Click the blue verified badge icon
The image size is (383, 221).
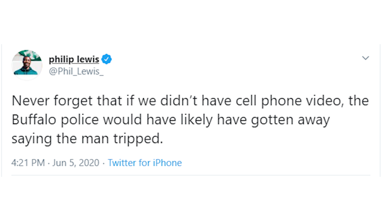(107, 59)
